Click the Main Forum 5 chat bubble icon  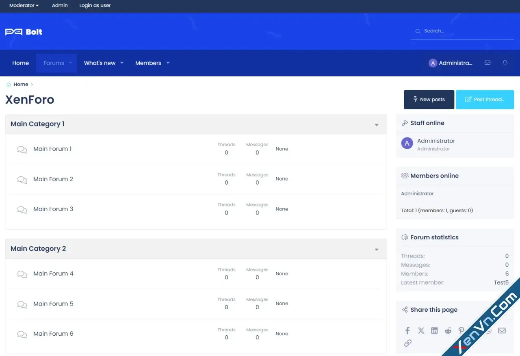[22, 304]
